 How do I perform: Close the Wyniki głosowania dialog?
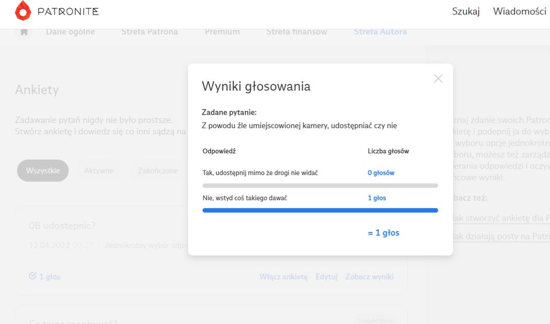pos(438,79)
